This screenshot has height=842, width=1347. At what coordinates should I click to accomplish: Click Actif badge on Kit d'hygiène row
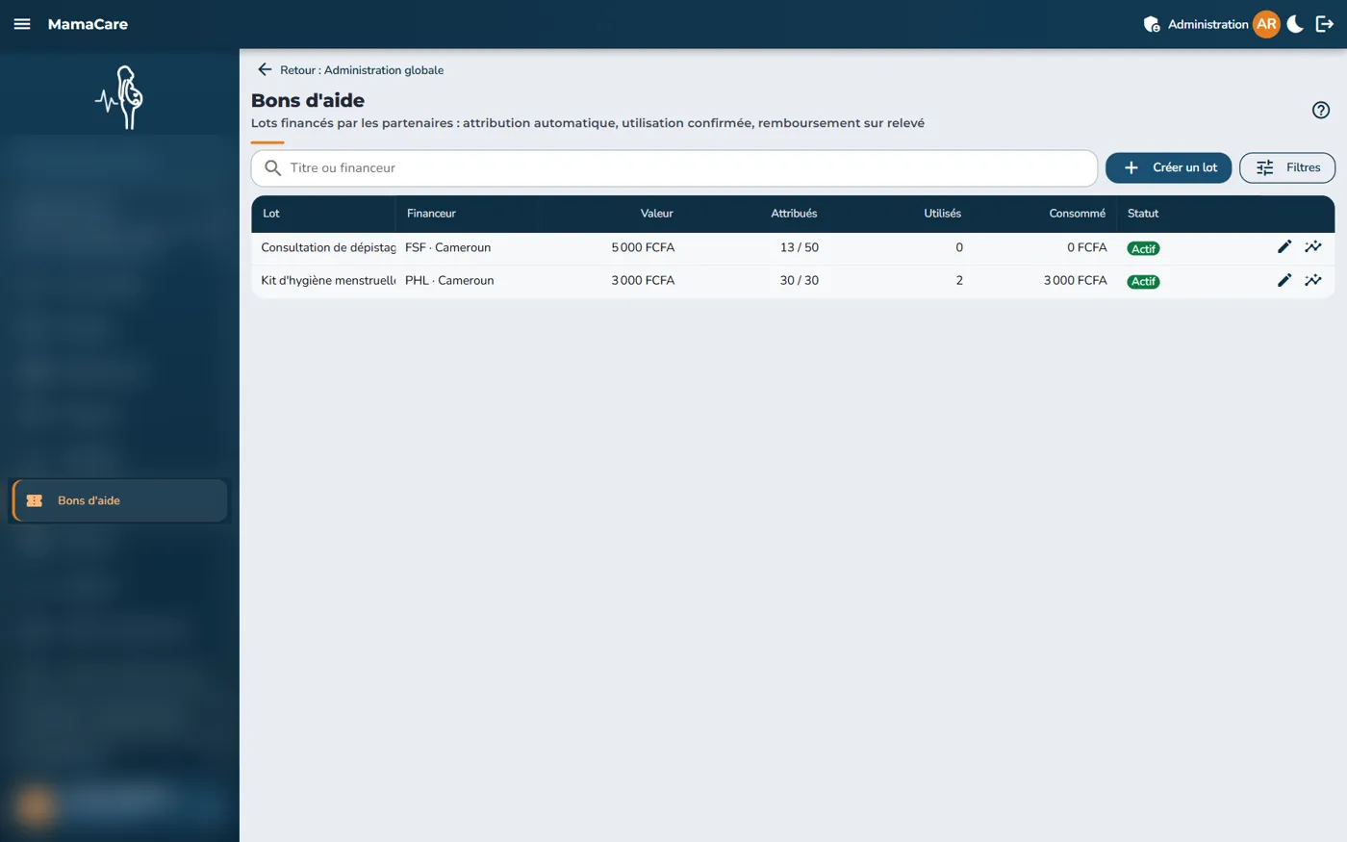1143,281
